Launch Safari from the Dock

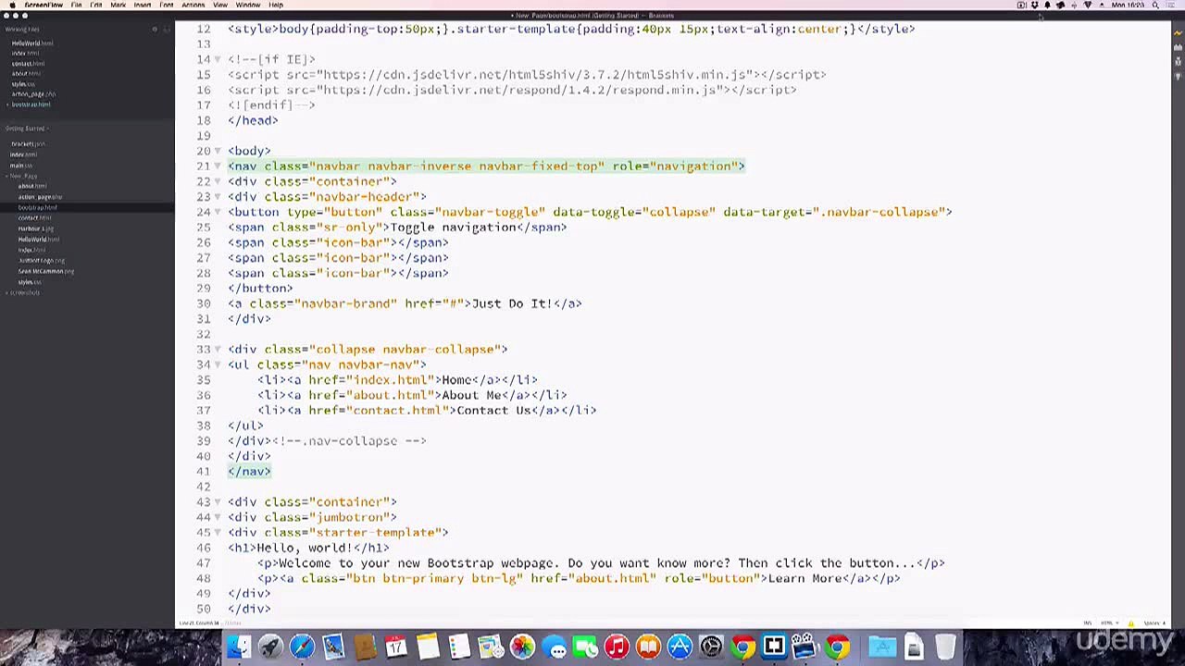coord(302,647)
